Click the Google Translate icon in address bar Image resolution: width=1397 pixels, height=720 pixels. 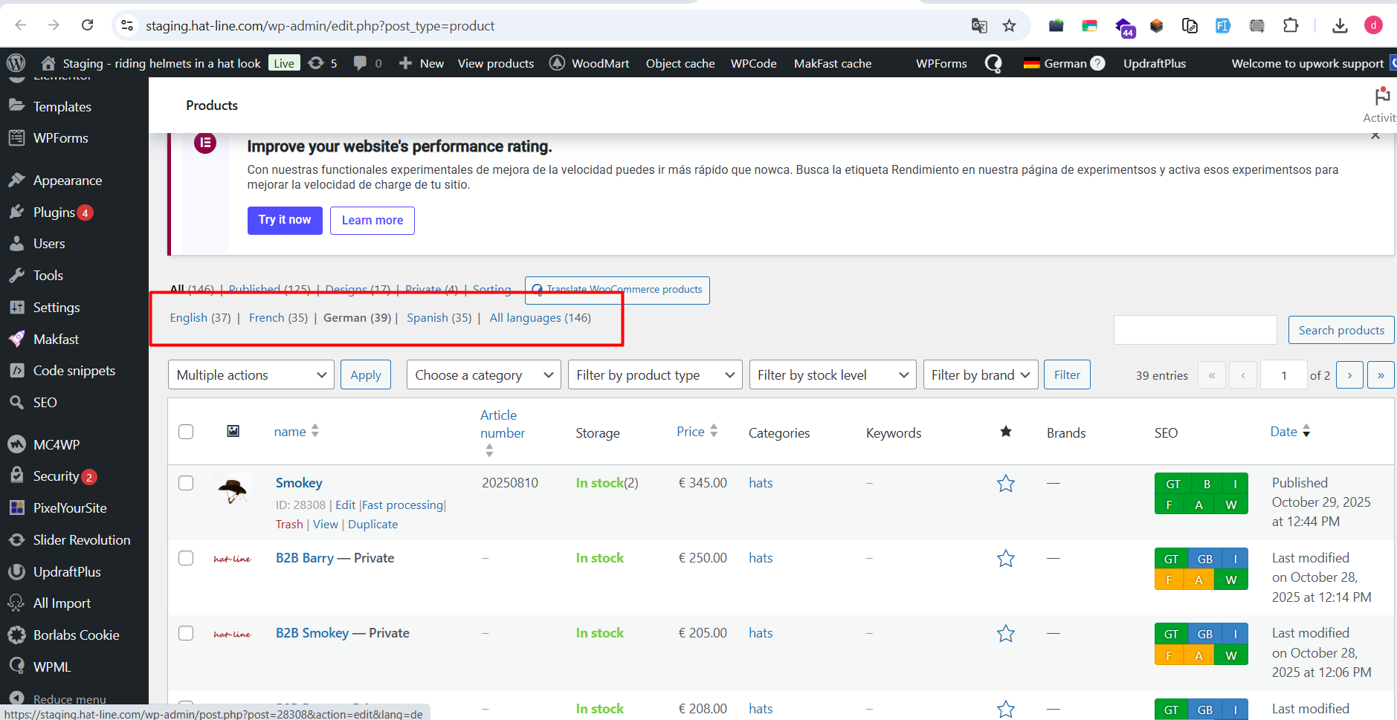pos(979,26)
